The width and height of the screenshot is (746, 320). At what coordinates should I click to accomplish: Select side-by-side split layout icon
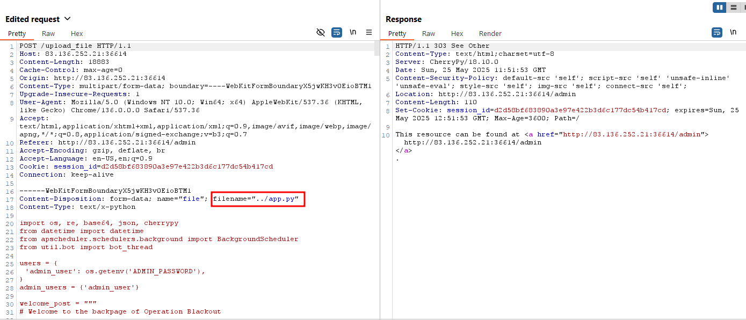pos(719,7)
